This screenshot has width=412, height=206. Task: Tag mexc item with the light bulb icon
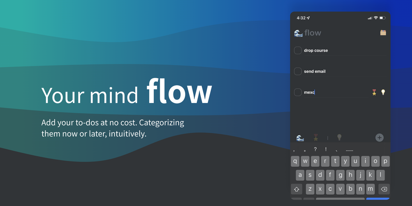pyautogui.click(x=383, y=92)
